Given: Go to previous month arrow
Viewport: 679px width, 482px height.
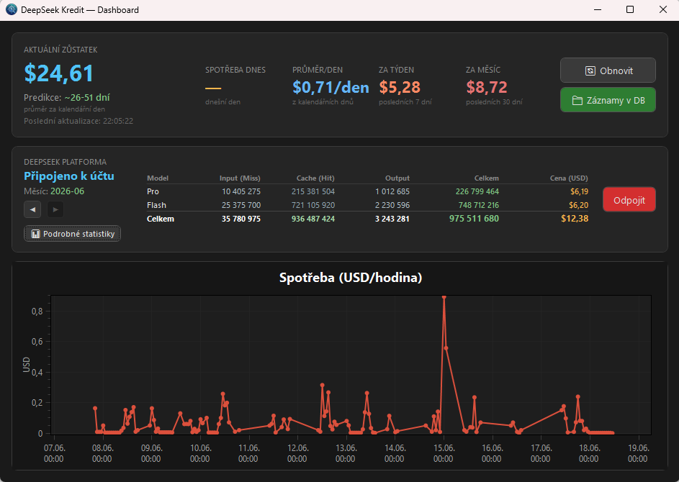Looking at the screenshot, I should pyautogui.click(x=32, y=209).
